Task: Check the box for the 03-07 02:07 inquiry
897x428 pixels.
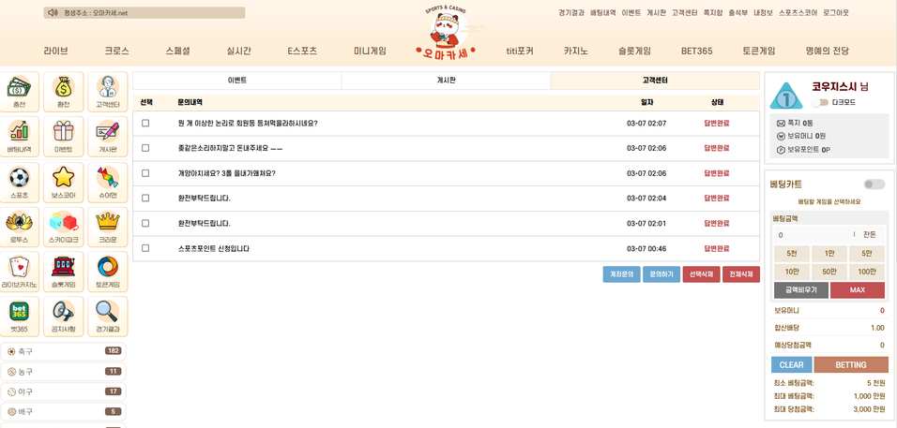Action: [145, 123]
